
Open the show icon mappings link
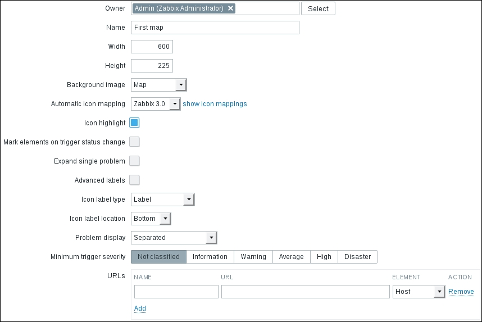coord(215,104)
